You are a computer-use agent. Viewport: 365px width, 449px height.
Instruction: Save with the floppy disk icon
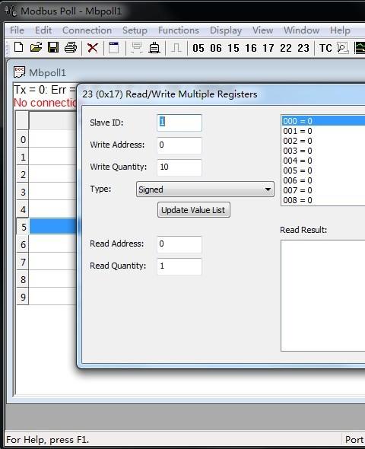click(x=53, y=47)
